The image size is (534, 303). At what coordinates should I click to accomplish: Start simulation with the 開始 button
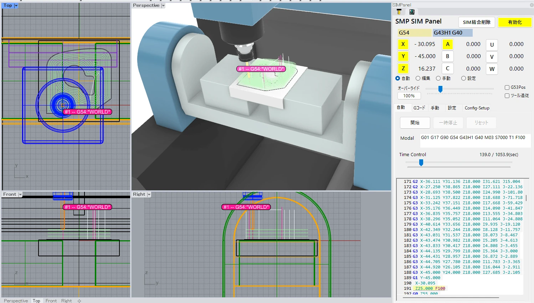coord(415,123)
